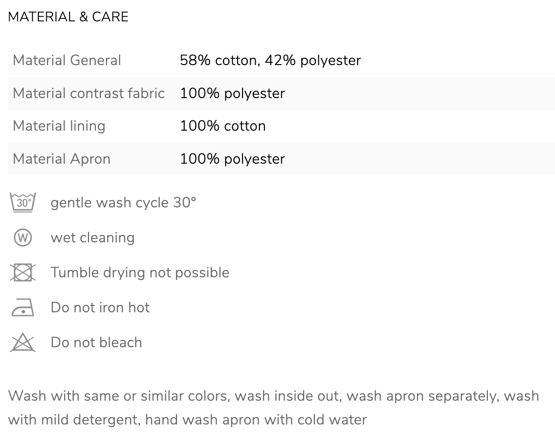This screenshot has height=440, width=555.
Task: Click contrast fabric '100% polyester' value
Action: pyautogui.click(x=232, y=94)
